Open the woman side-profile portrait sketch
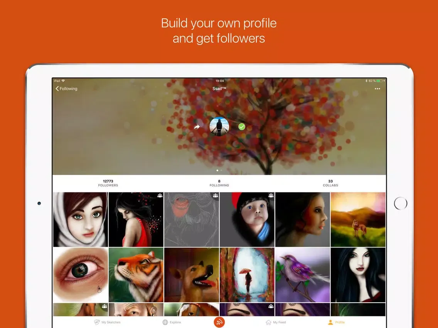438x328 pixels. 303,219
